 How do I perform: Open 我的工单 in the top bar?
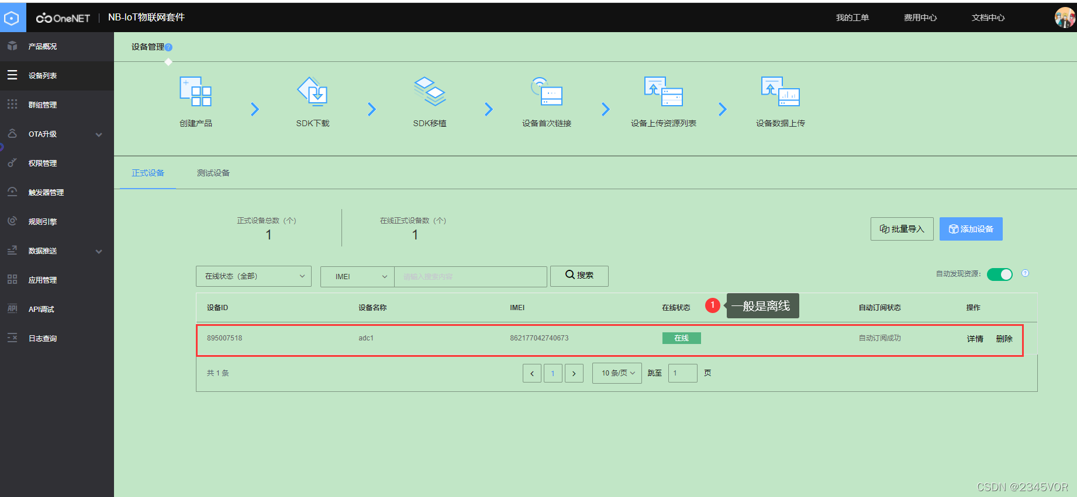(852, 18)
